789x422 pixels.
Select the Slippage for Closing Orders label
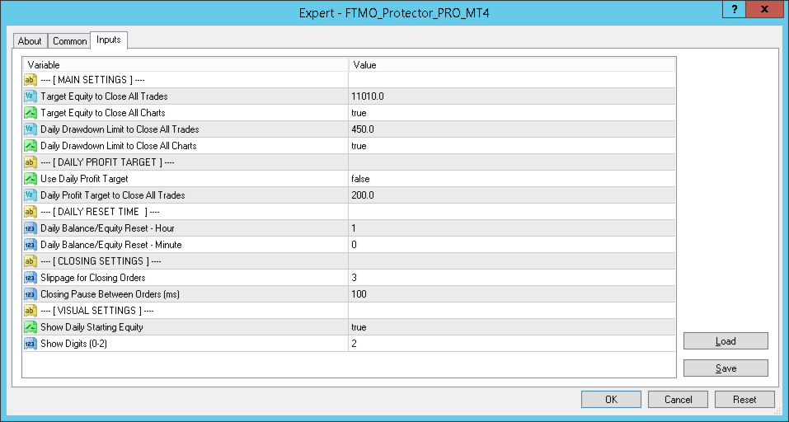click(92, 278)
